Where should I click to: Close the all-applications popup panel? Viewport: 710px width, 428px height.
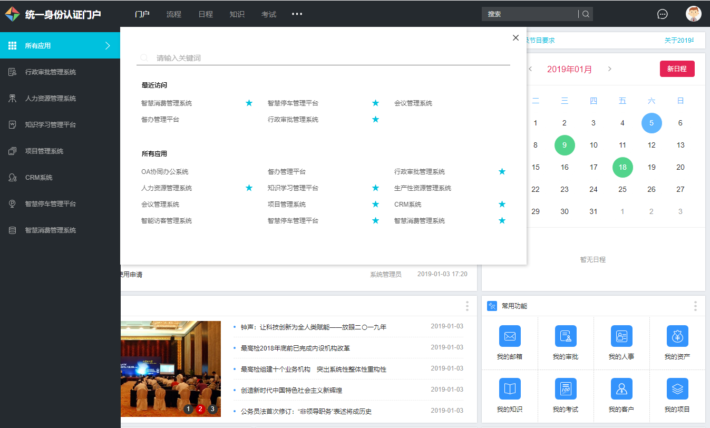[516, 37]
